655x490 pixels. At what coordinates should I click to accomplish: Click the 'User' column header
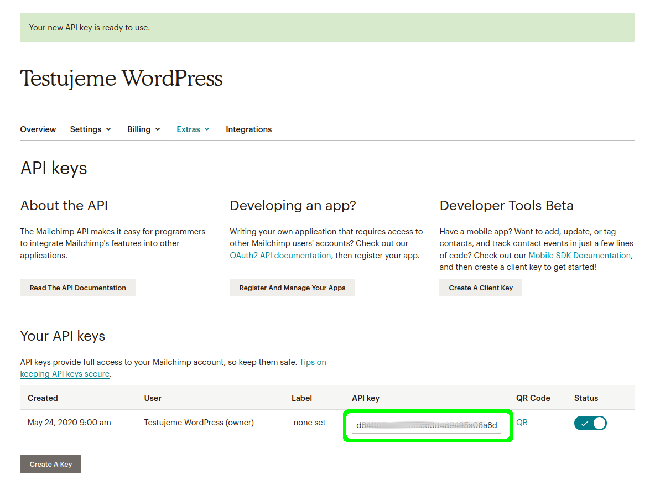pyautogui.click(x=153, y=398)
